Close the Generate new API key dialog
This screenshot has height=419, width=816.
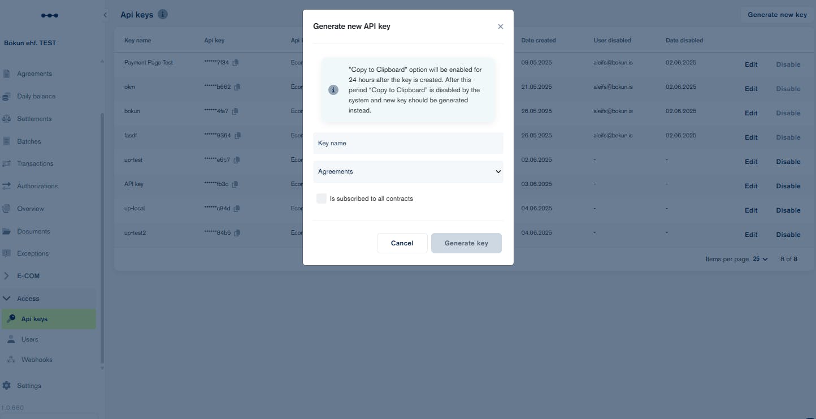tap(500, 27)
